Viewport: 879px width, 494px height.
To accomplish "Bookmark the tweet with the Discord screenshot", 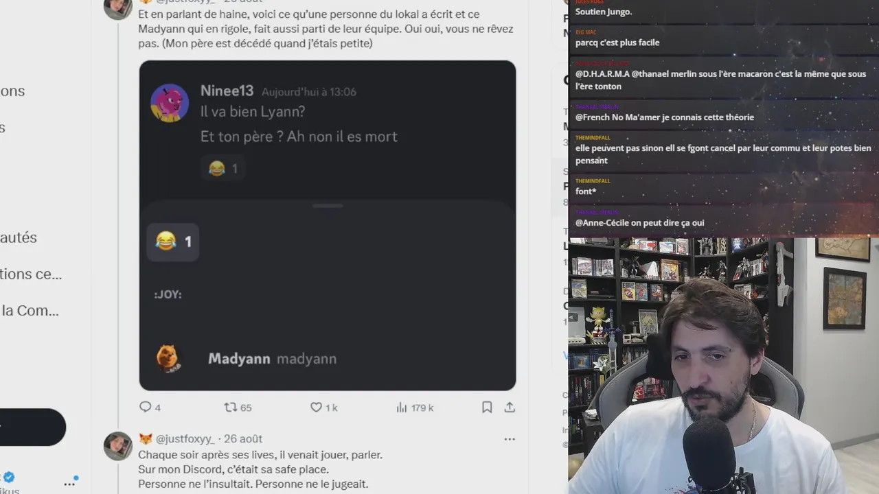I will click(487, 408).
